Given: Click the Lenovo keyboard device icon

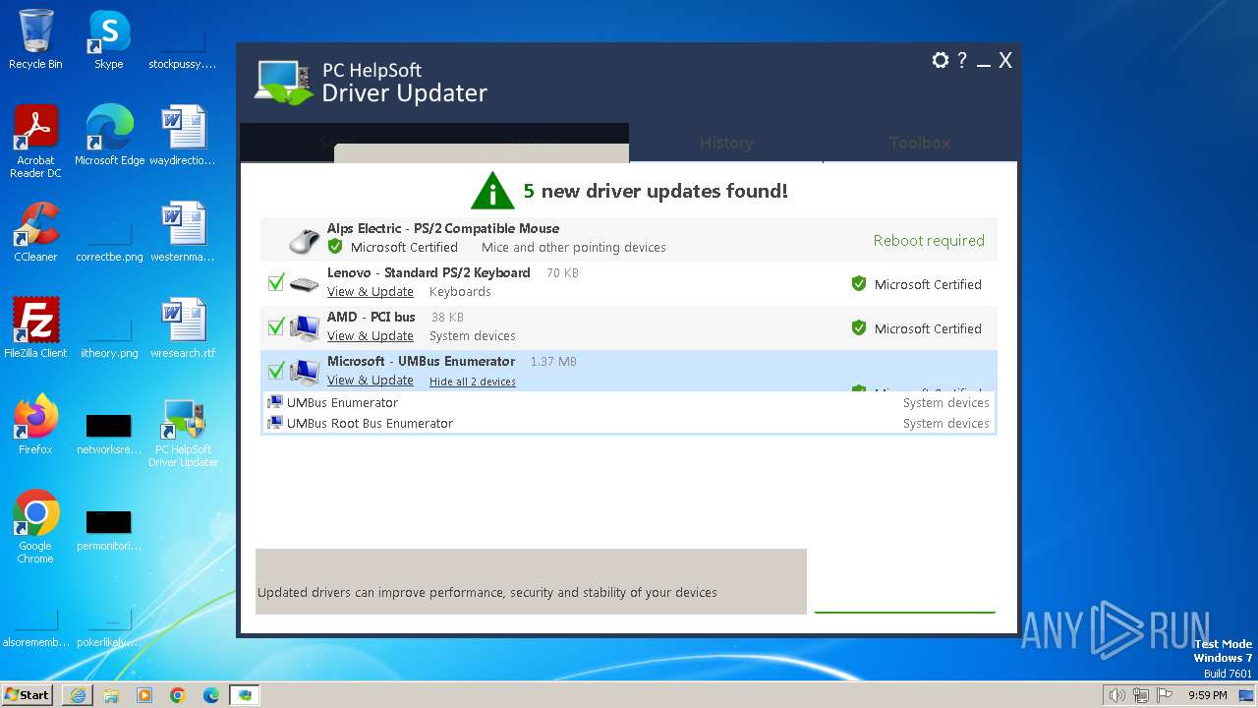Looking at the screenshot, I should click(x=305, y=284).
